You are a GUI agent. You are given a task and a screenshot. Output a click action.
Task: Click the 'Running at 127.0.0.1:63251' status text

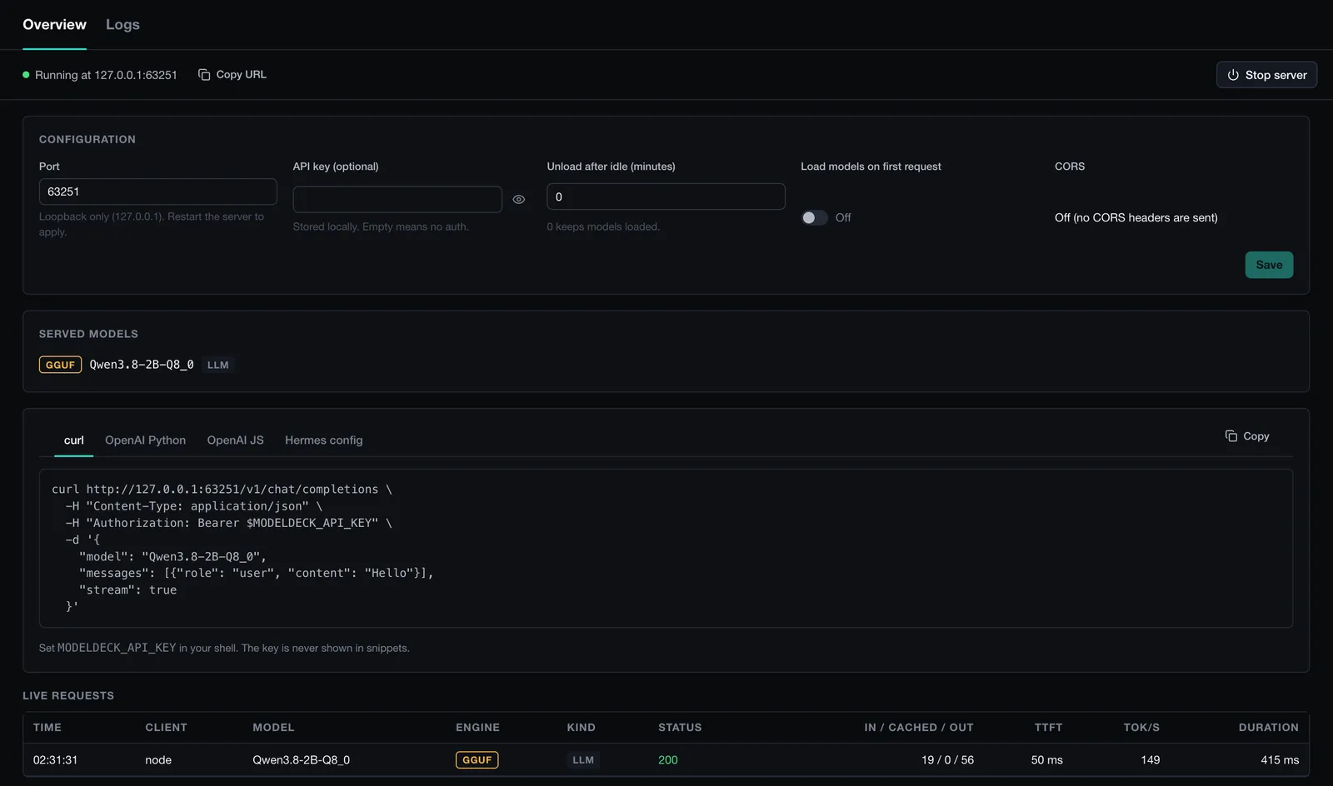click(x=106, y=75)
